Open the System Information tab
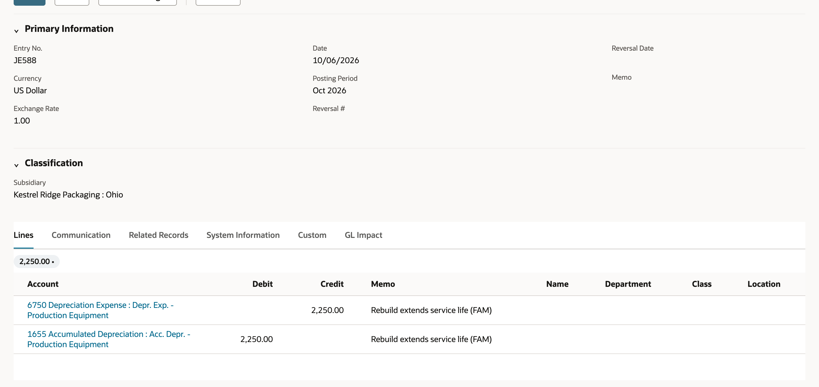The image size is (819, 387). pyautogui.click(x=243, y=235)
